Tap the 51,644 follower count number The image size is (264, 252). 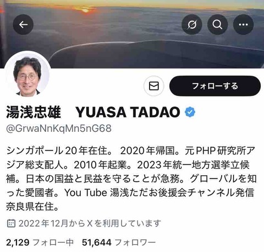pos(97,243)
